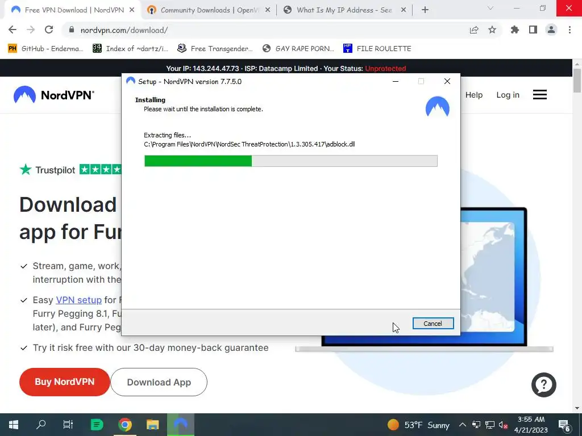Image resolution: width=582 pixels, height=436 pixels.
Task: Click the Chrome taskbar icon
Action: (125, 425)
